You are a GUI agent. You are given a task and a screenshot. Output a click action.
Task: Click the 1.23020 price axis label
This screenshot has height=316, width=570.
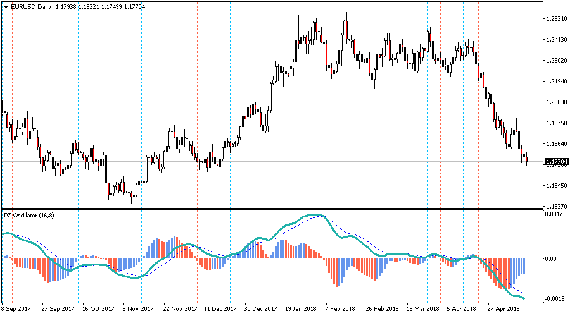click(x=555, y=61)
